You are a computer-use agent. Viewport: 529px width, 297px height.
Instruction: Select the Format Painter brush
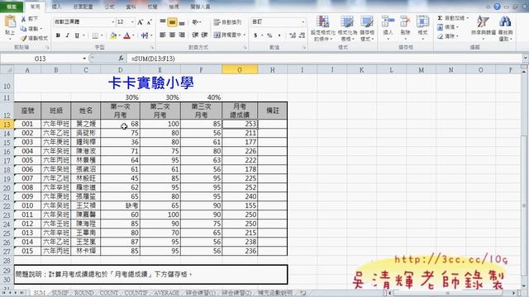click(24, 38)
